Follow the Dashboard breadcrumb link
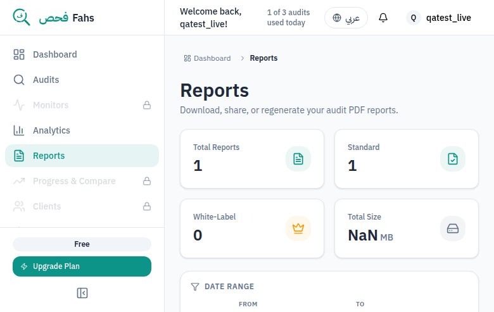This screenshot has width=494, height=312. (x=208, y=58)
